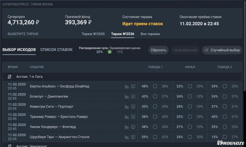This screenshot has width=246, height=147.
Task: Open video stream icon for Блэкпул — Джиллингем
Action: pos(133,97)
